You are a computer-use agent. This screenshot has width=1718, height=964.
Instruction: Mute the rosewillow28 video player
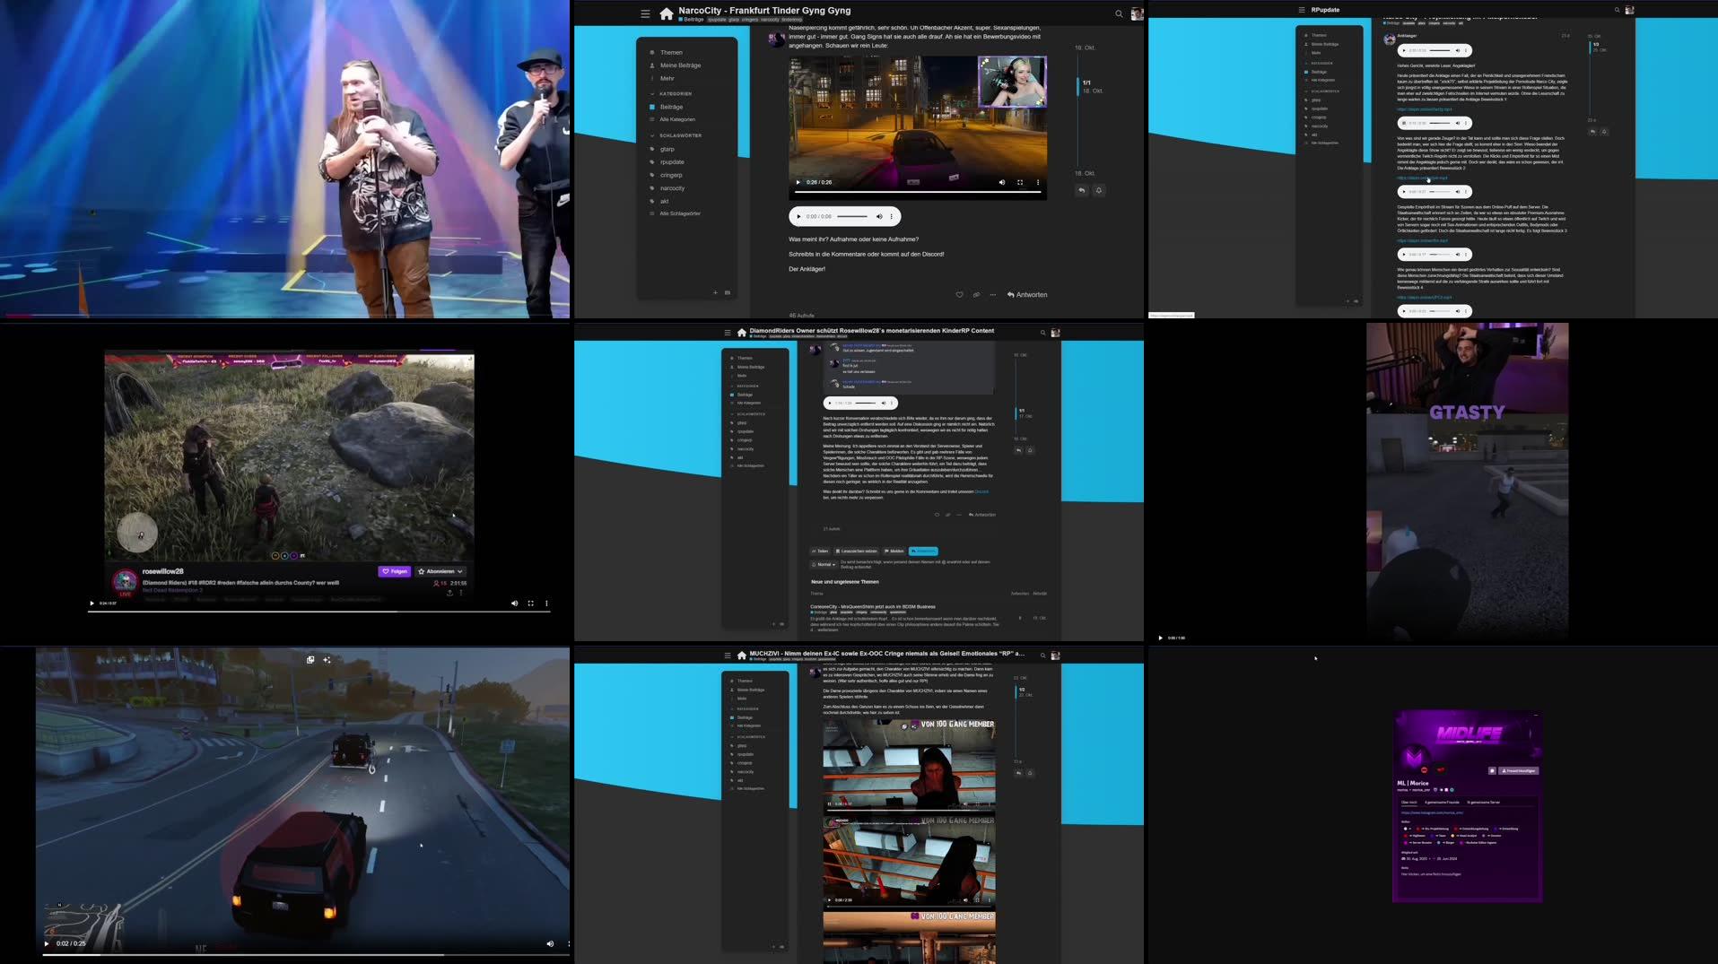514,604
